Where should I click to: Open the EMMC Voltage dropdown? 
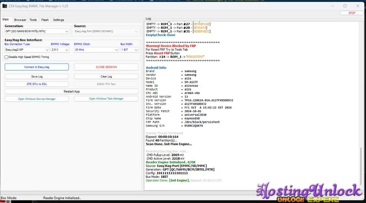coord(60,49)
